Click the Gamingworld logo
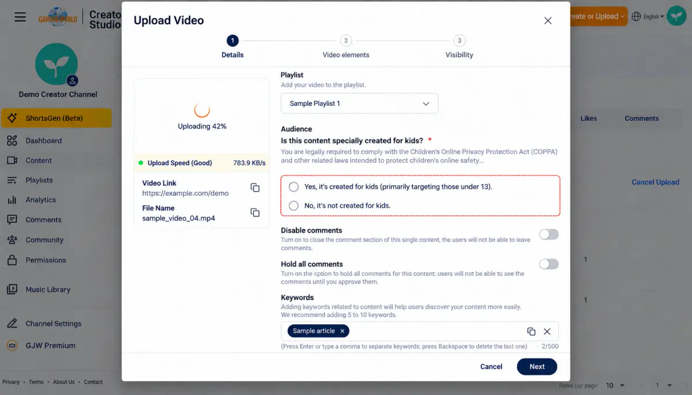This screenshot has height=395, width=692. [x=58, y=17]
